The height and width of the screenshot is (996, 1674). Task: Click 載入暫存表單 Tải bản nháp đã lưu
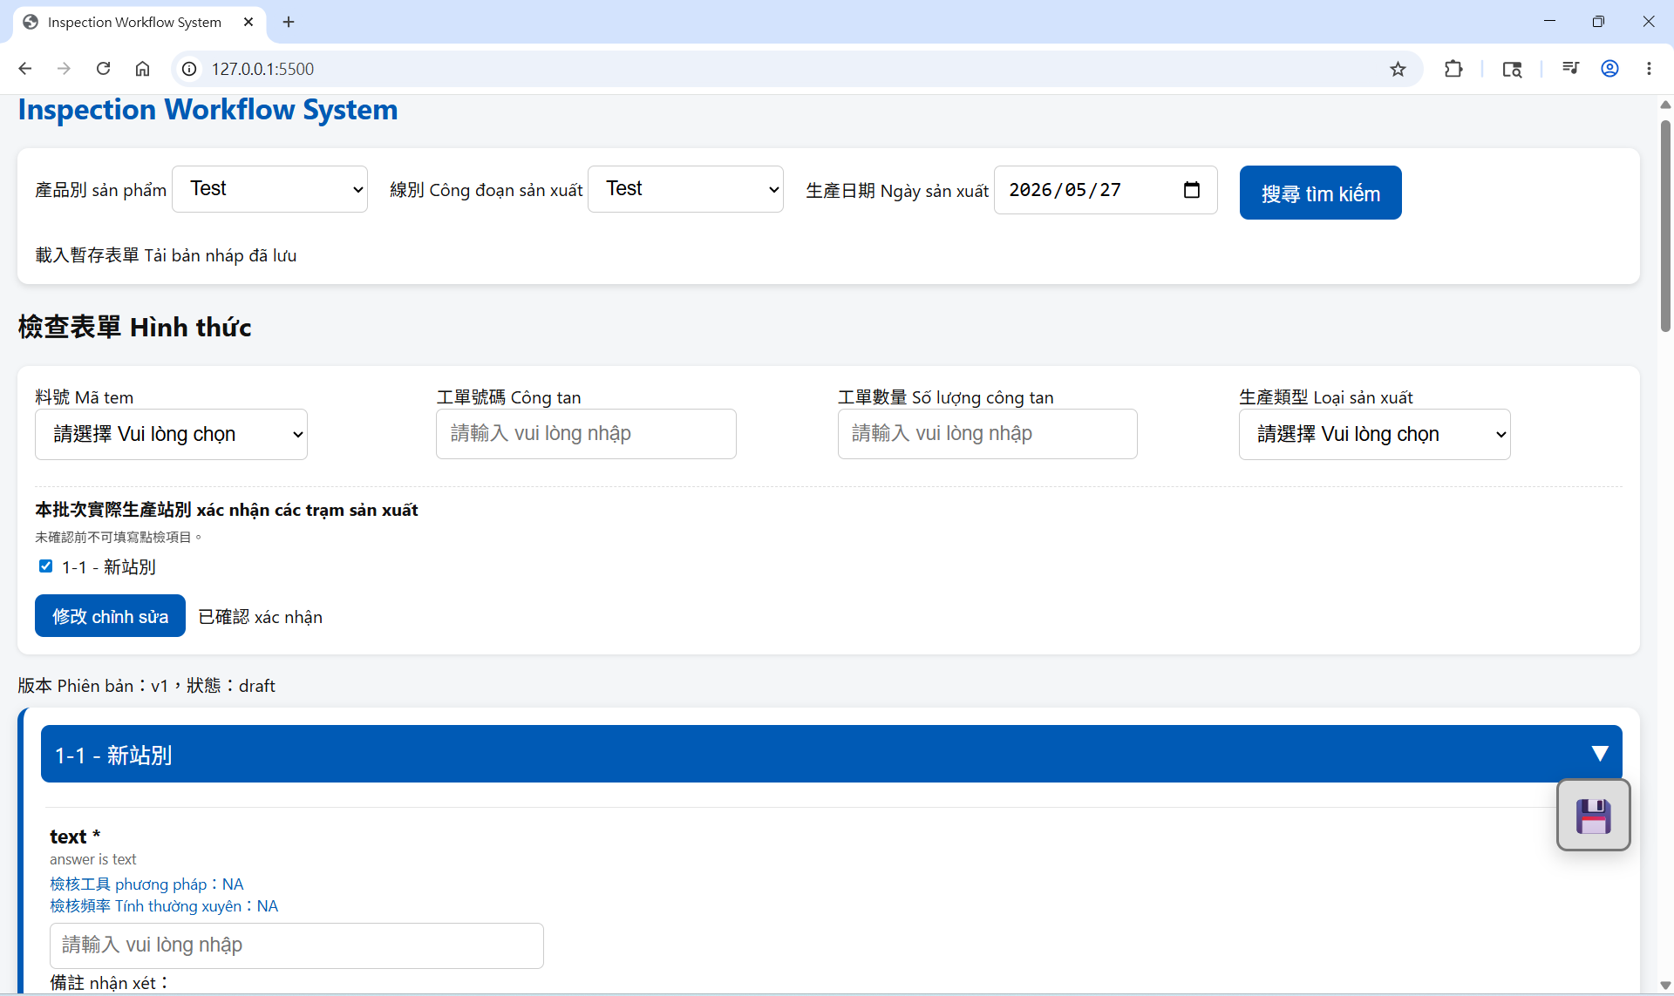[166, 255]
